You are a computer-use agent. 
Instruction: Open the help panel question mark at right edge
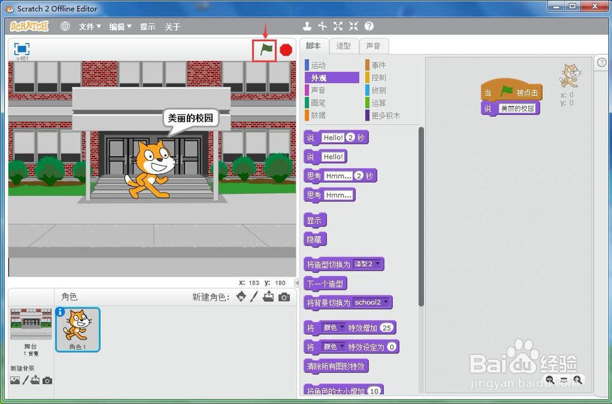pos(602,62)
